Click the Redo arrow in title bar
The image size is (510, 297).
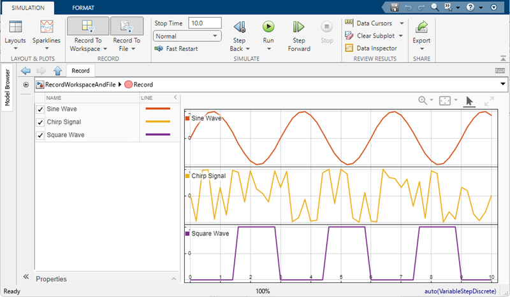[x=421, y=7]
